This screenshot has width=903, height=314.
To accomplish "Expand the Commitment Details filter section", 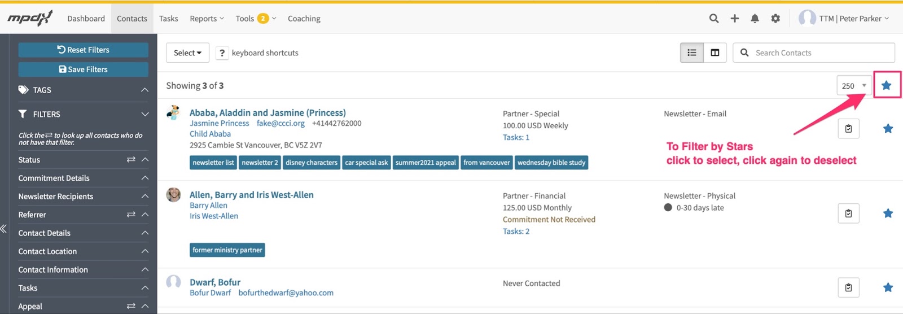I will 84,178.
